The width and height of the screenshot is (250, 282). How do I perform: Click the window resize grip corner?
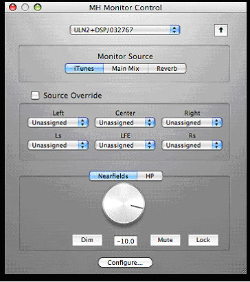[x=243, y=270]
